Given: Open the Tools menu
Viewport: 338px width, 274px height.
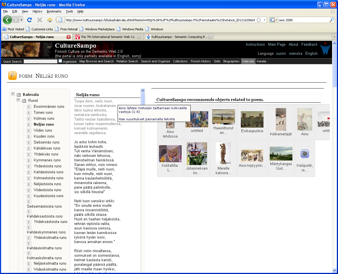Looking at the screenshot, I should pyautogui.click(x=69, y=11).
